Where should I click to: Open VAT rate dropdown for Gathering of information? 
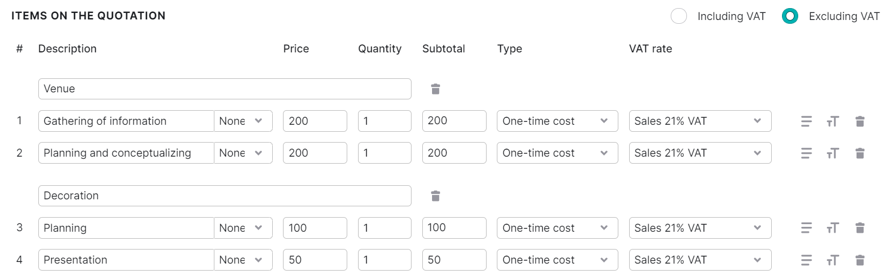pyautogui.click(x=700, y=121)
